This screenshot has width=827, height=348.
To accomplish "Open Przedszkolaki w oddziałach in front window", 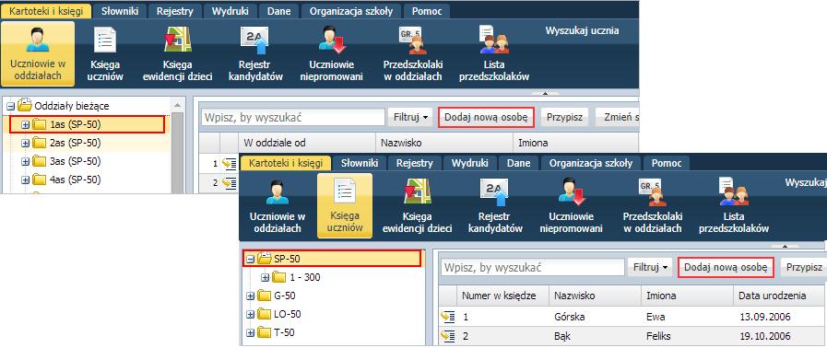I will pos(653,205).
